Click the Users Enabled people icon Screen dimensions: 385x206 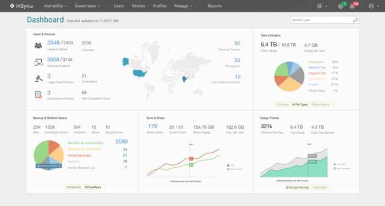pyautogui.click(x=38, y=45)
